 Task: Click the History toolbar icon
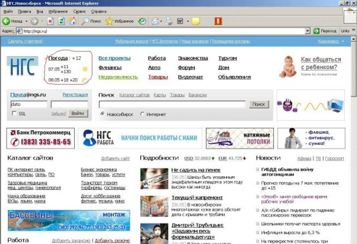(x=142, y=21)
